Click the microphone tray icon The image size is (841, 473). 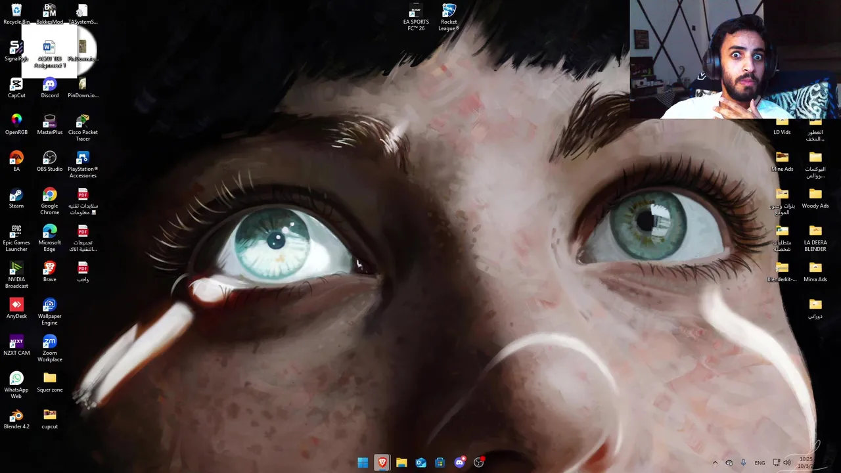pyautogui.click(x=743, y=462)
